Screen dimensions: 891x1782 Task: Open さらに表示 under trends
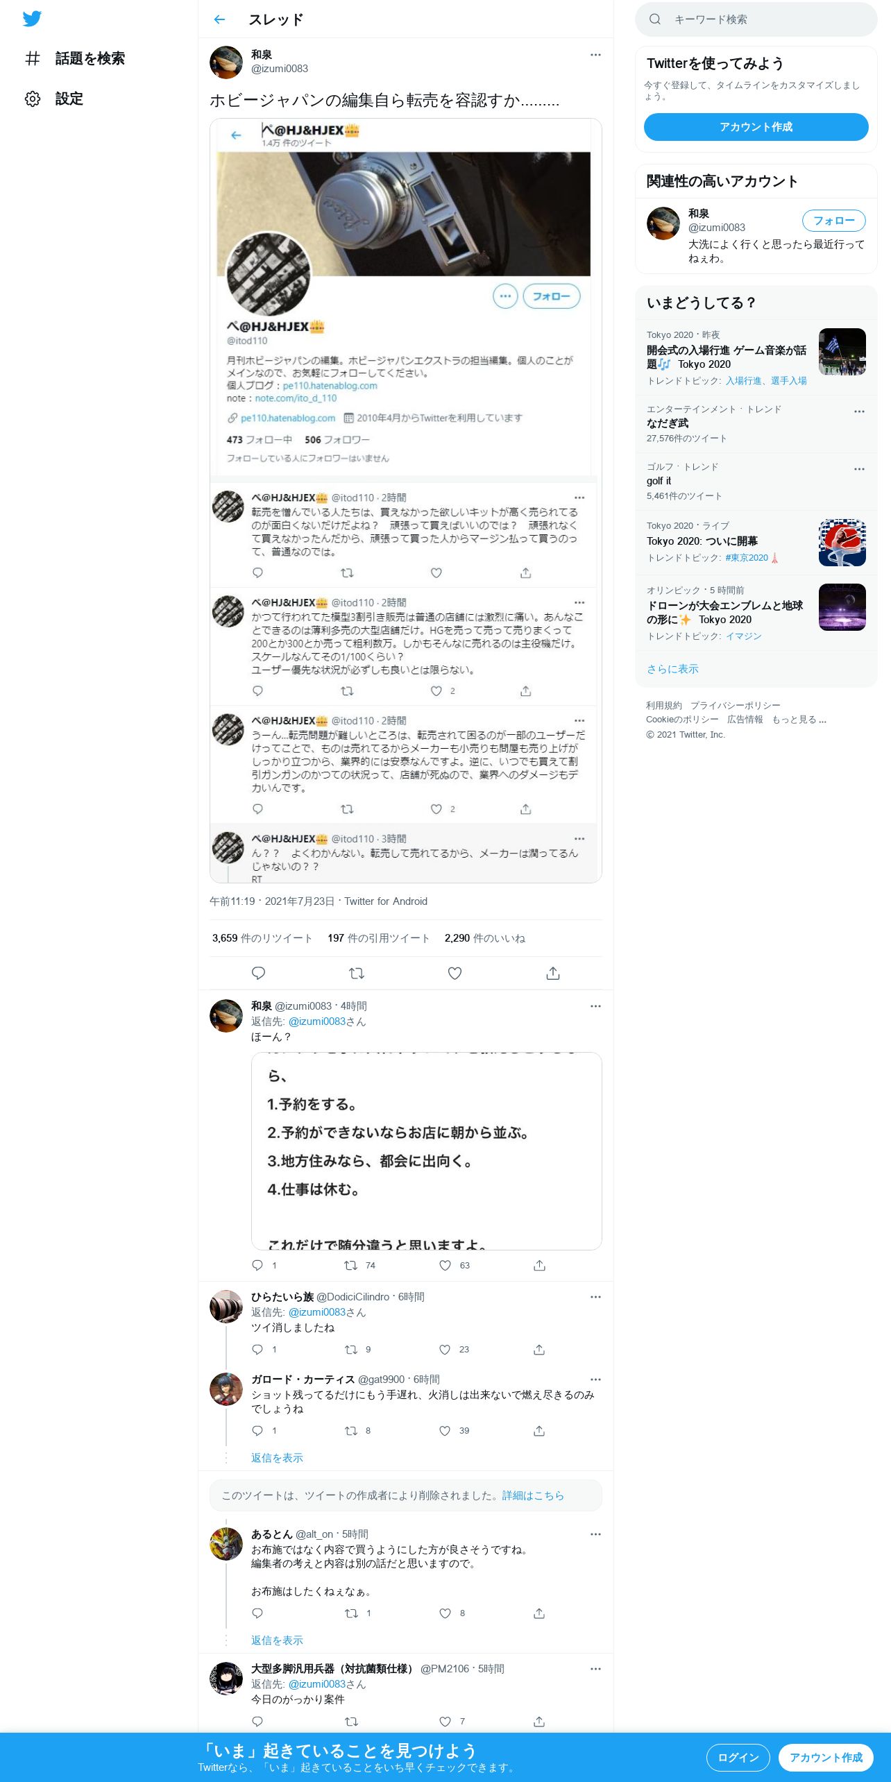(x=672, y=669)
